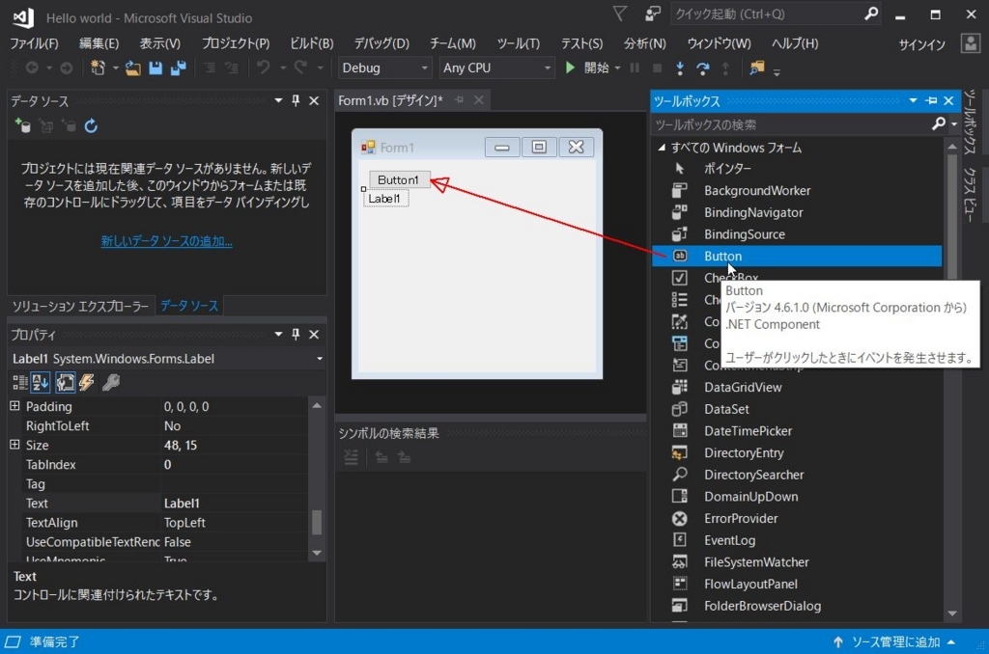Open the Debug configuration dropdown
989x654 pixels.
pyautogui.click(x=384, y=68)
